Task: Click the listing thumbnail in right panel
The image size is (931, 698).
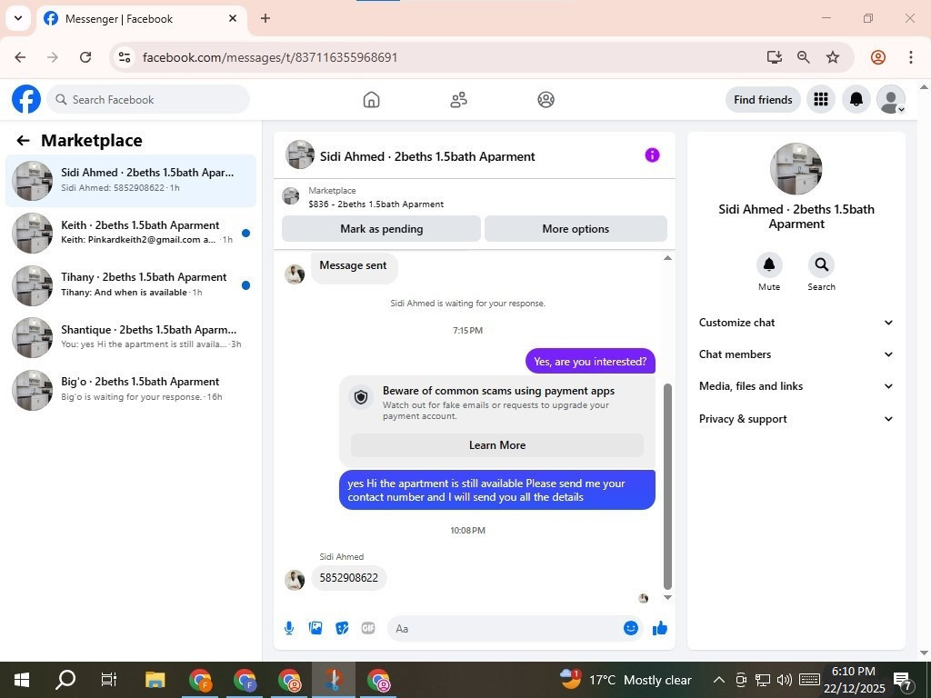Action: pos(796,168)
